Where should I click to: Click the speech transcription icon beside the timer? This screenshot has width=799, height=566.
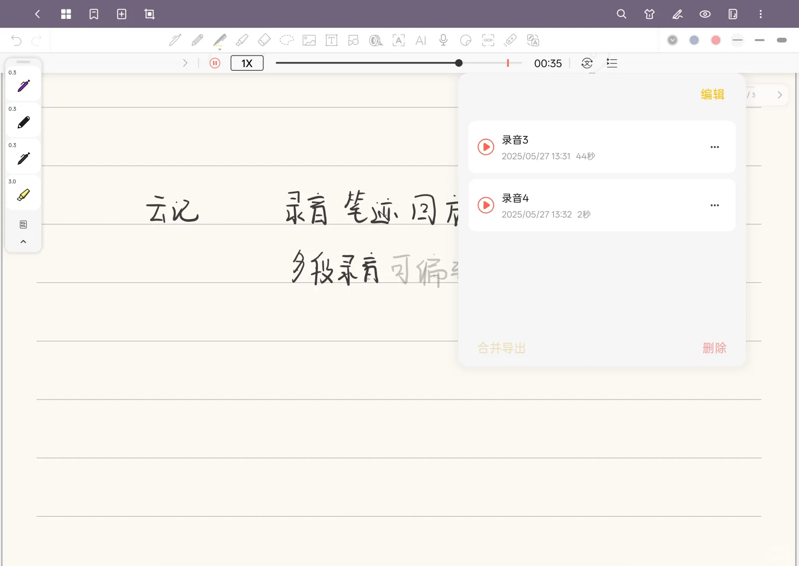[587, 63]
